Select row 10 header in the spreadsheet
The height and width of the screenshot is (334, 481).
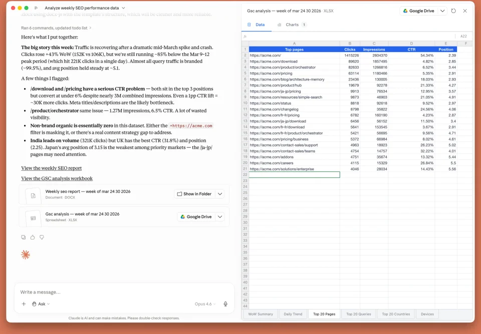point(245,103)
